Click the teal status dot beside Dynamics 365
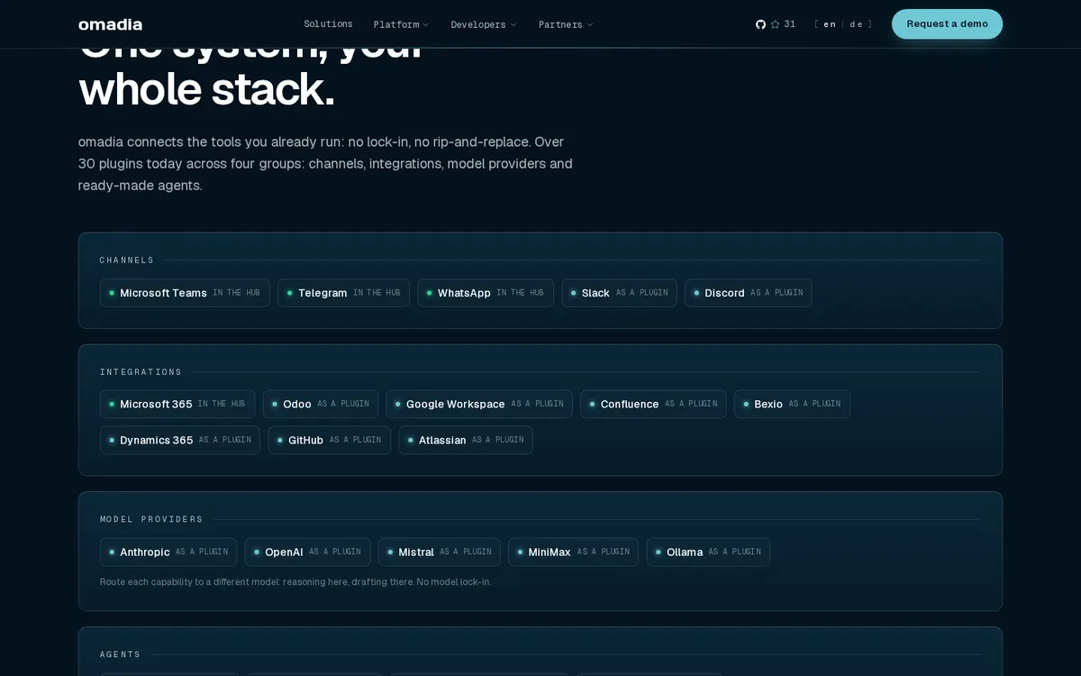 point(112,440)
